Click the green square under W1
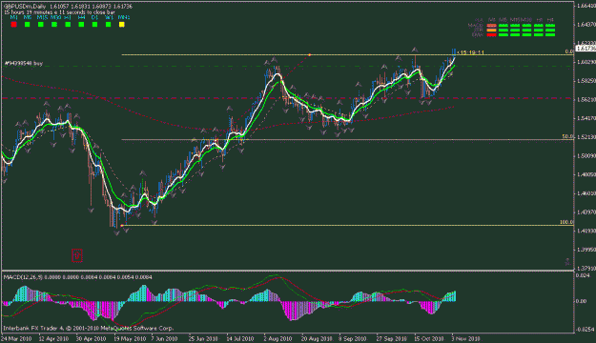Image resolution: width=596 pixels, height=343 pixels. (x=109, y=25)
